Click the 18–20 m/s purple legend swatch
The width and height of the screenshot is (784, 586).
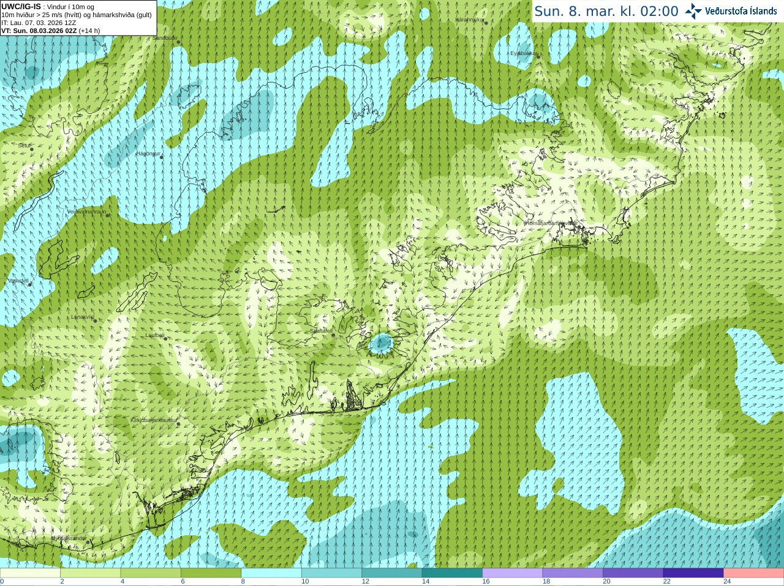pyautogui.click(x=573, y=573)
